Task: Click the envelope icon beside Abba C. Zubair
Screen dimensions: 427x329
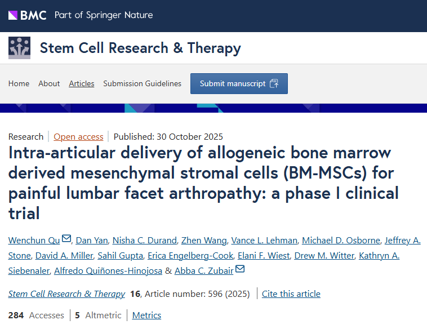Action: (x=240, y=270)
